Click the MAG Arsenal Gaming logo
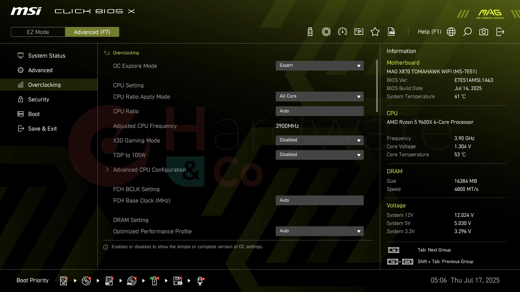520x292 pixels. (x=490, y=14)
